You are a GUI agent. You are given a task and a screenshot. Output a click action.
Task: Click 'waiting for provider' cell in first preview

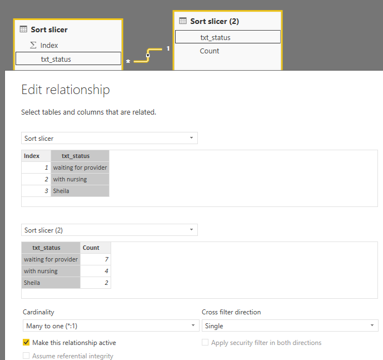point(80,167)
